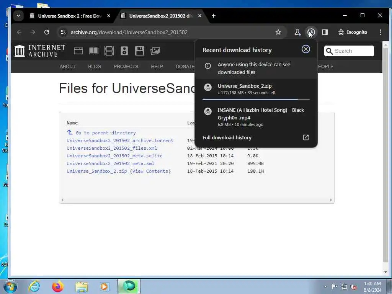Launch Firefox from the taskbar
Image resolution: width=392 pixels, height=294 pixels.
pyautogui.click(x=58, y=286)
